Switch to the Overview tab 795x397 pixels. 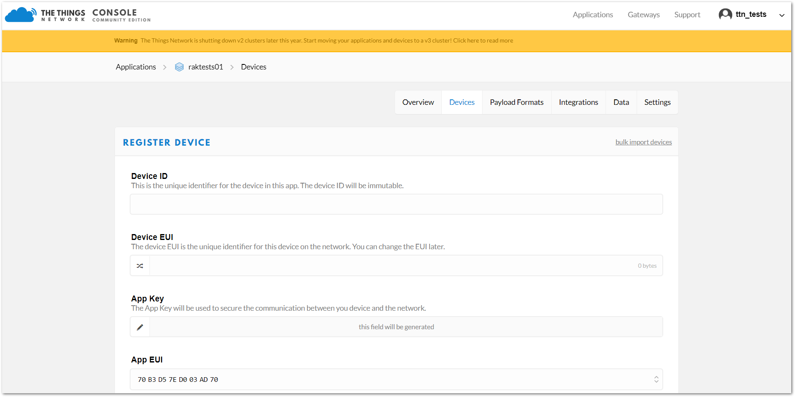coord(418,102)
